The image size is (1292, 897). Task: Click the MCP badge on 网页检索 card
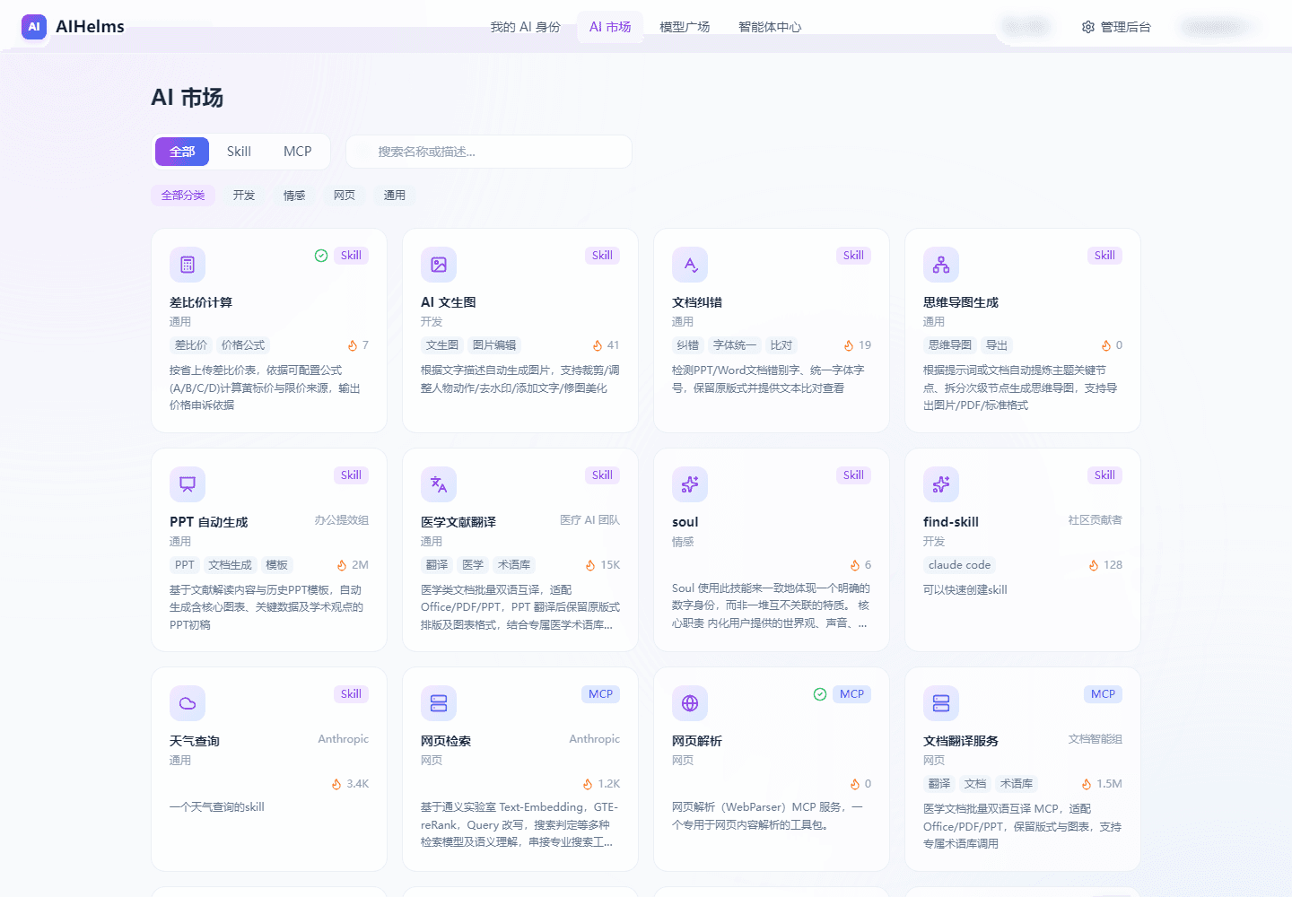[601, 694]
